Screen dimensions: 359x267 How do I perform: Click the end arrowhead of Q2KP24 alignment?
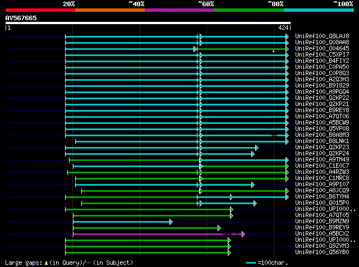click(x=253, y=154)
